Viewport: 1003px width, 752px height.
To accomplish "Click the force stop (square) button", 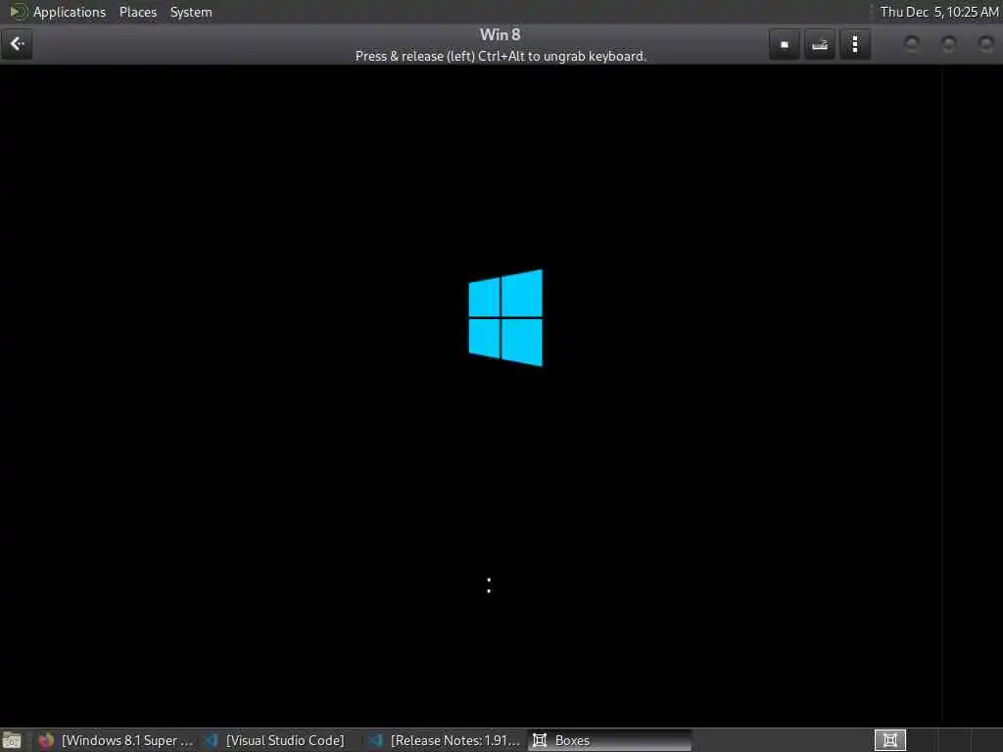I will tap(785, 44).
